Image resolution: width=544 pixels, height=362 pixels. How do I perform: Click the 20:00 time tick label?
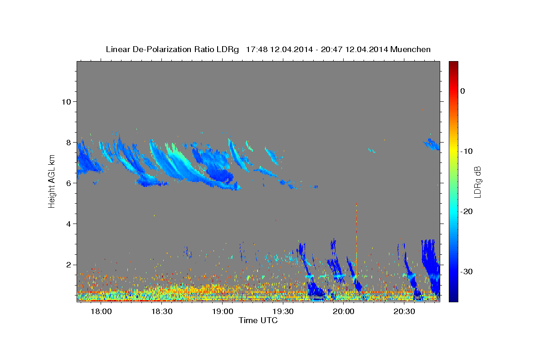point(344,312)
